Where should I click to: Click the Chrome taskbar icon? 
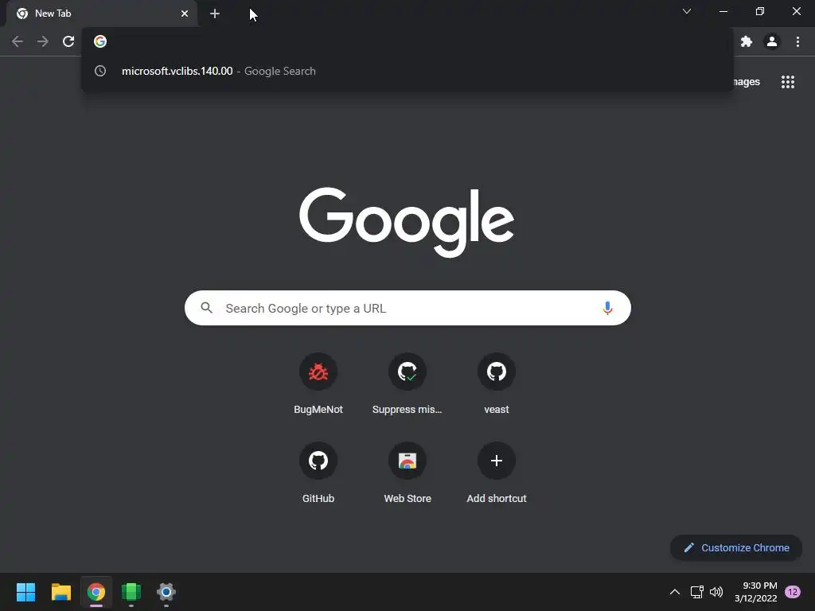coord(96,592)
